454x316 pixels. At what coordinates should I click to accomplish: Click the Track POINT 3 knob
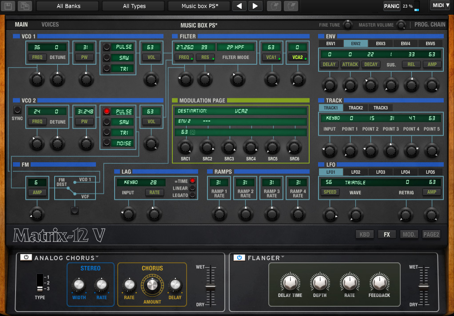[x=391, y=150]
